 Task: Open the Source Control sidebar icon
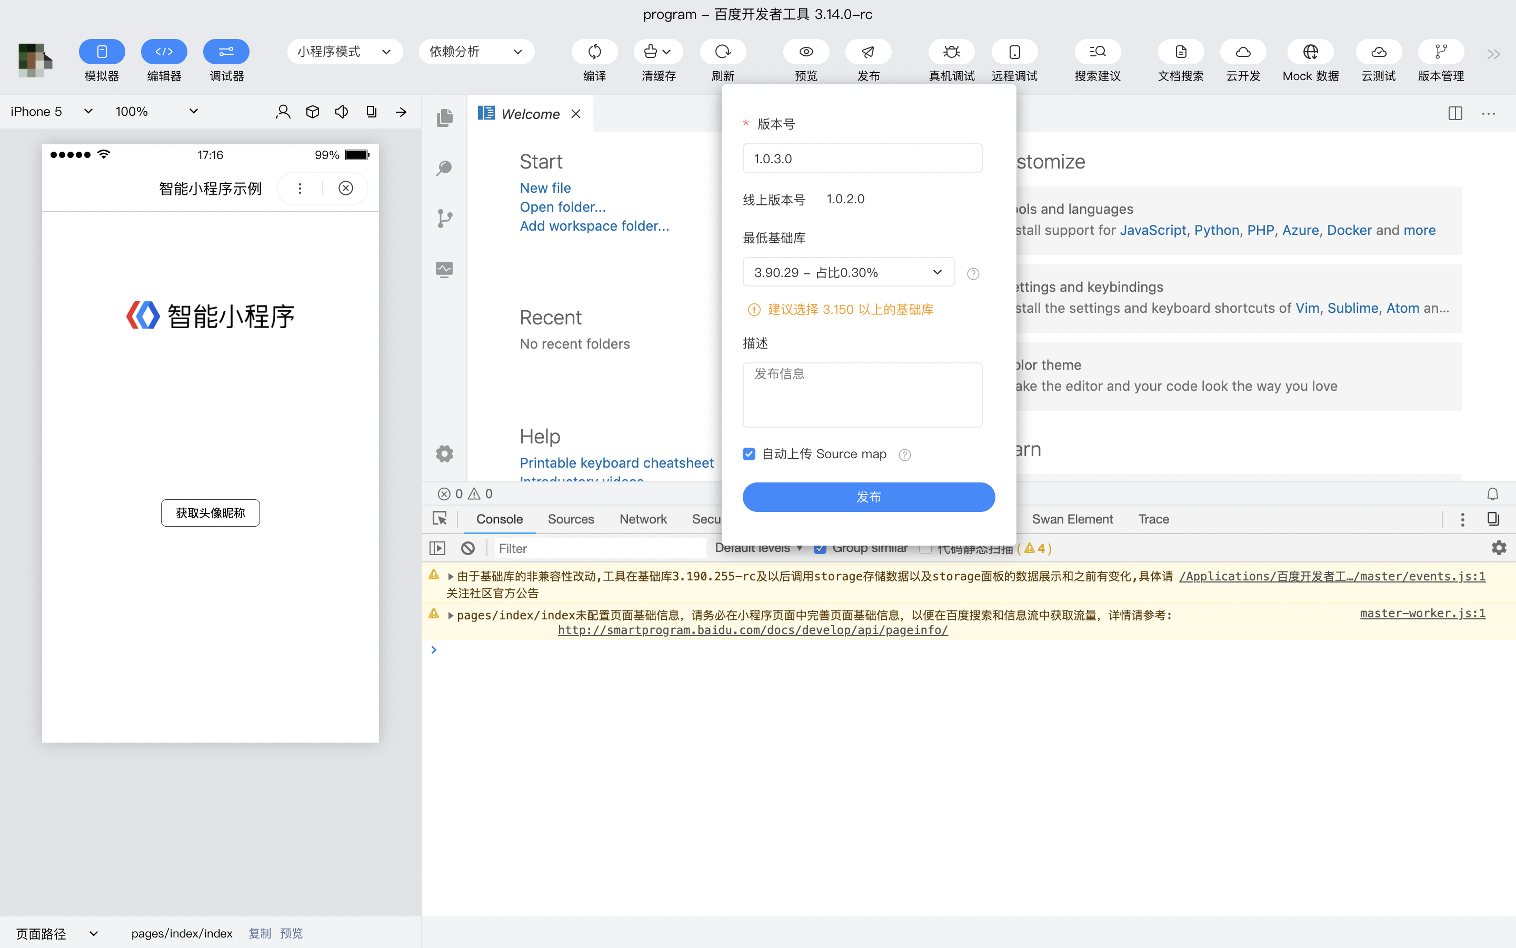tap(445, 219)
